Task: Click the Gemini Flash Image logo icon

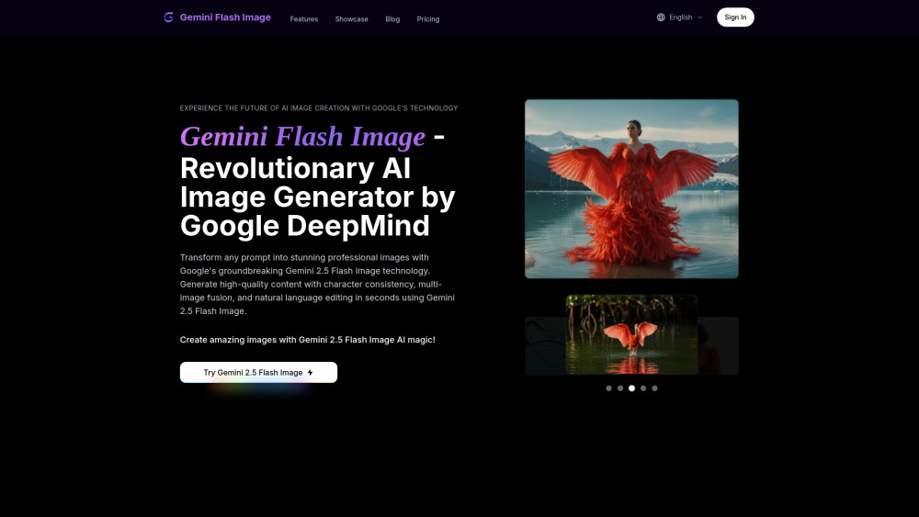Action: (168, 17)
